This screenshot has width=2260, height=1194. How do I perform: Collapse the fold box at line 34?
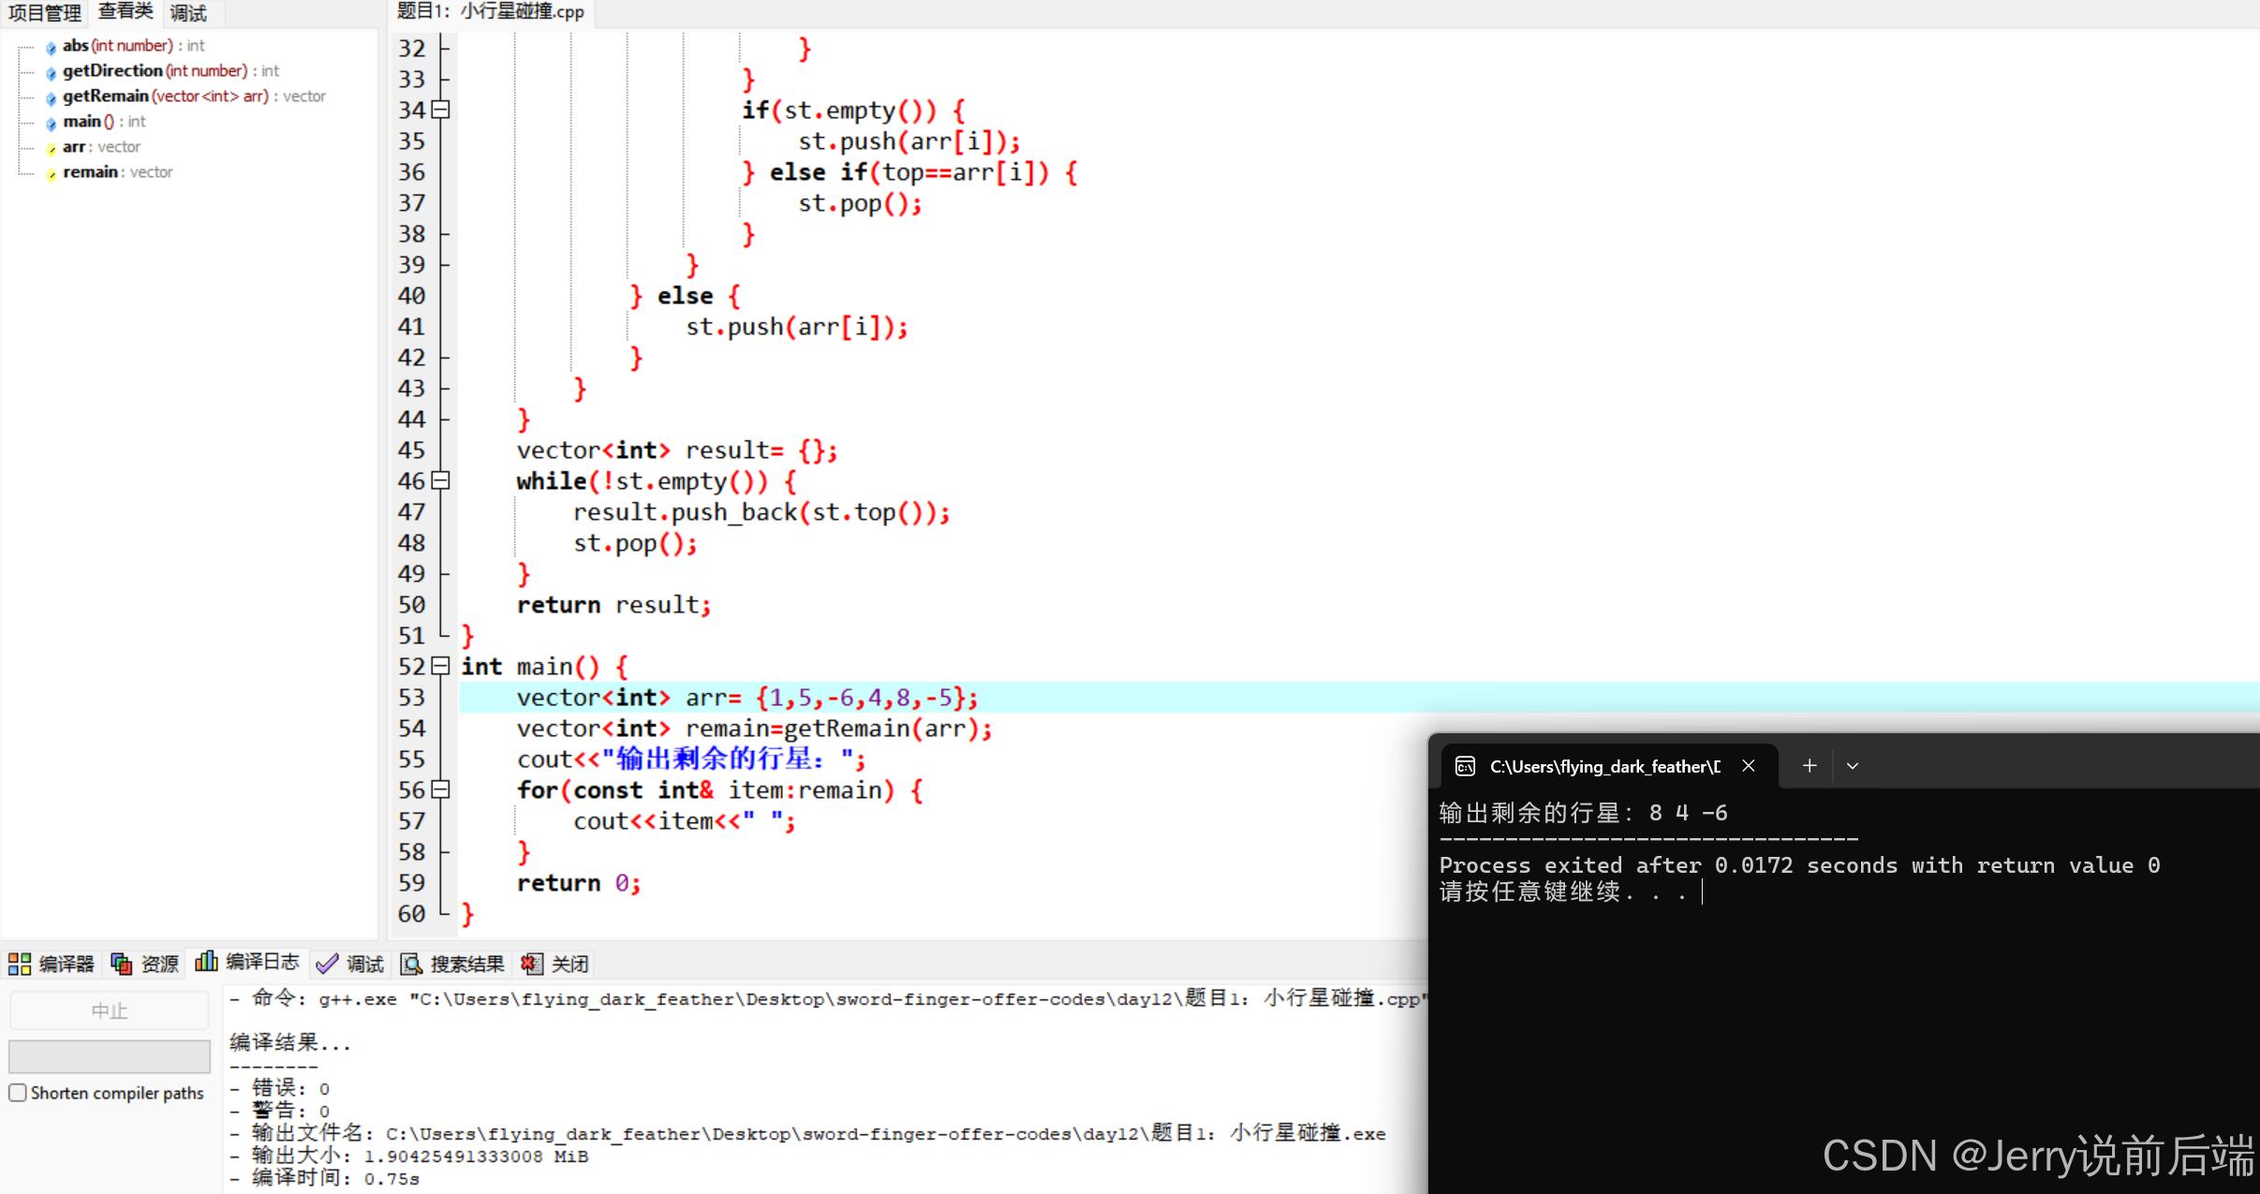pos(441,110)
